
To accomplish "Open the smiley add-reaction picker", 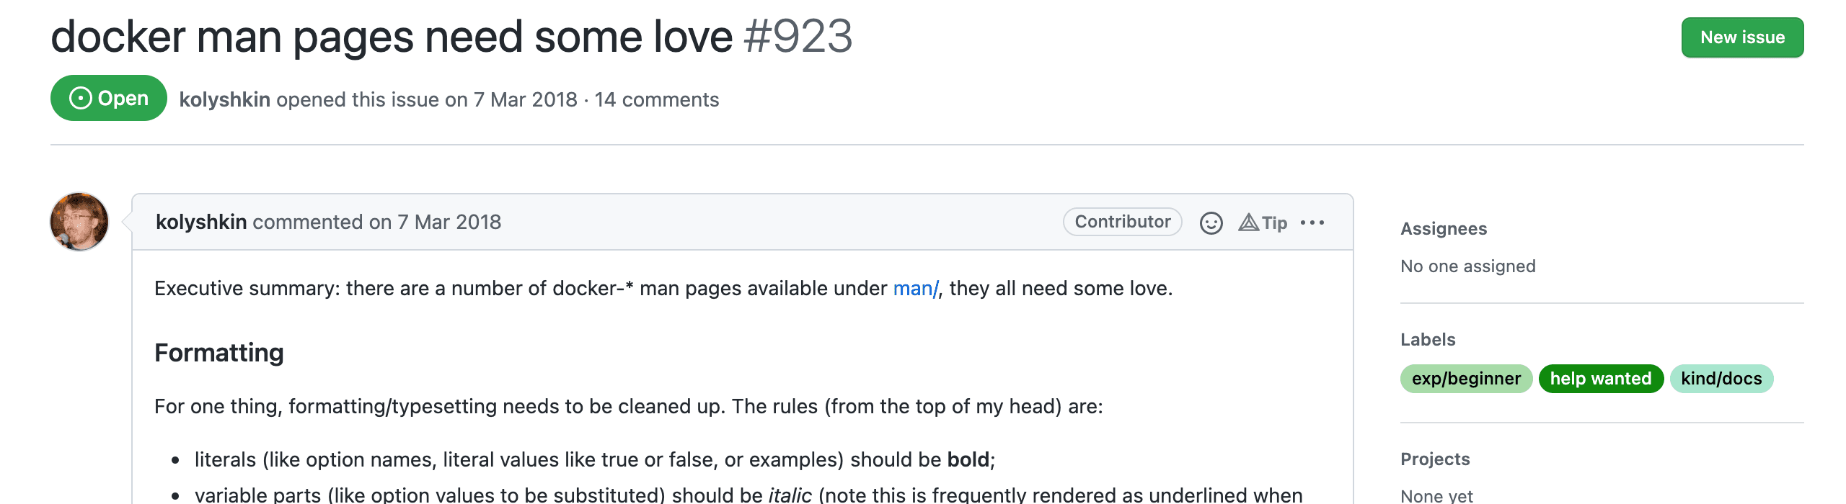I will click(x=1211, y=223).
